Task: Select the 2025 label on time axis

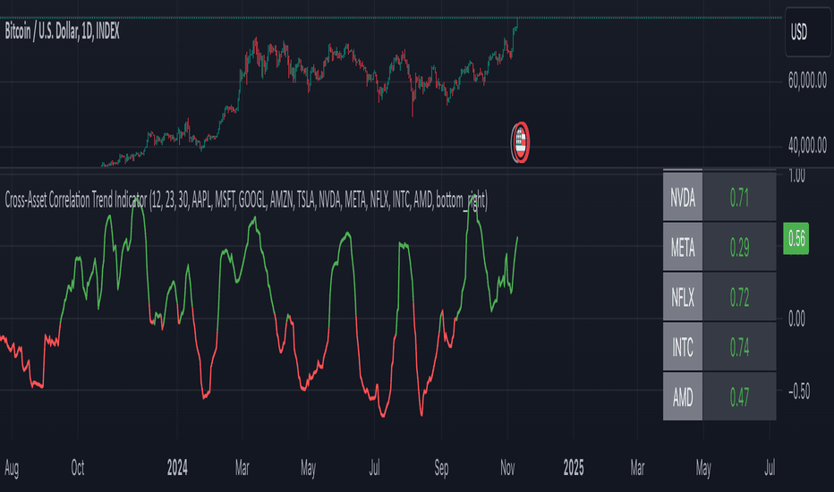Action: (x=574, y=467)
